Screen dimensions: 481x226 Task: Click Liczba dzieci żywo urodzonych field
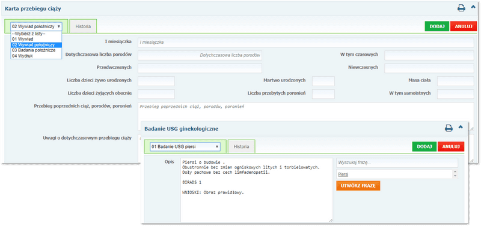[156, 81]
